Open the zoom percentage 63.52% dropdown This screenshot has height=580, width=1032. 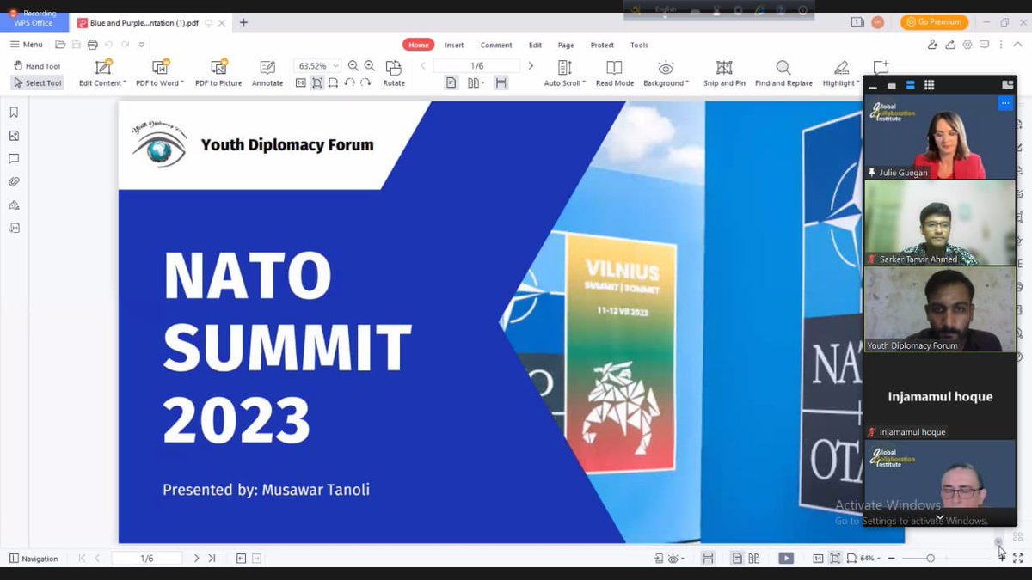335,66
